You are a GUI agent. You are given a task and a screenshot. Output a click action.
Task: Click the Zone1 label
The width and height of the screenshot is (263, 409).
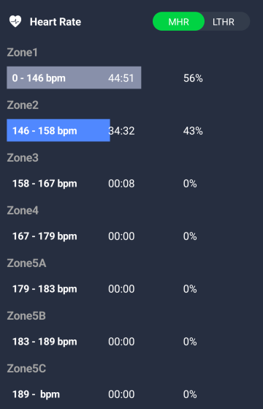point(23,53)
